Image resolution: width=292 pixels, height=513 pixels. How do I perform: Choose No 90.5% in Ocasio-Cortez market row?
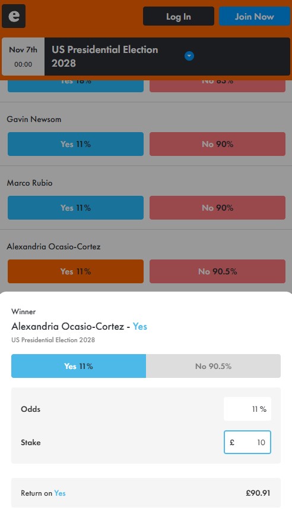coord(218,271)
